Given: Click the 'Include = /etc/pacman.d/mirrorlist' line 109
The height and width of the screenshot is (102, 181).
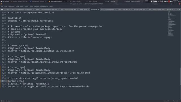Looking at the screenshot, I should click(31, 21).
